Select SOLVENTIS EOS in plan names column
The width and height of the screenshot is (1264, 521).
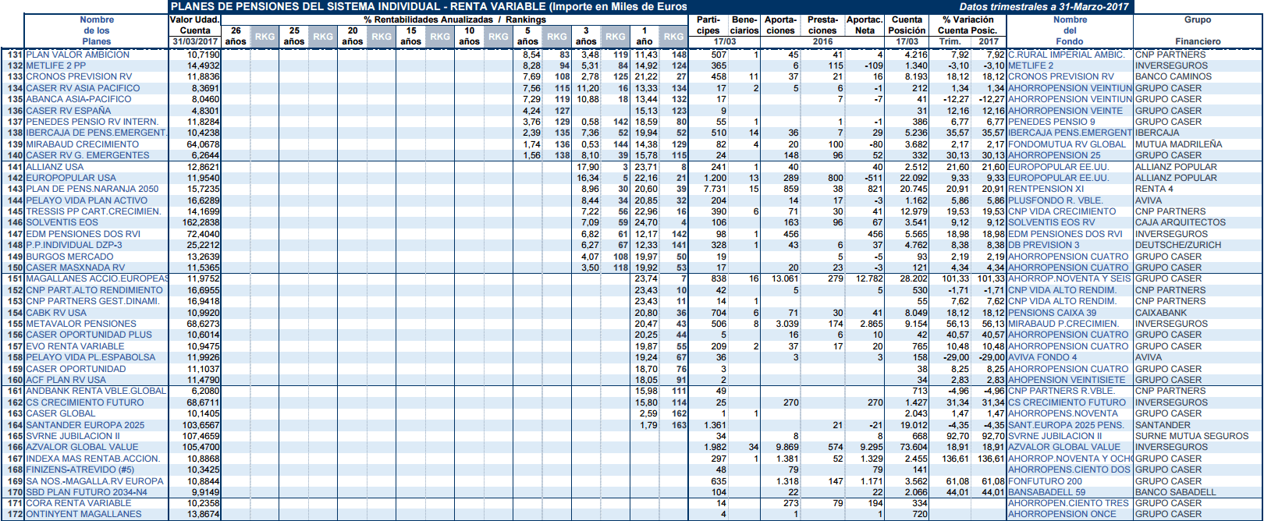(x=62, y=223)
